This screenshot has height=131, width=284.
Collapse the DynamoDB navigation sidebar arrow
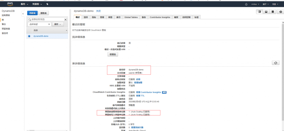pos(23,14)
